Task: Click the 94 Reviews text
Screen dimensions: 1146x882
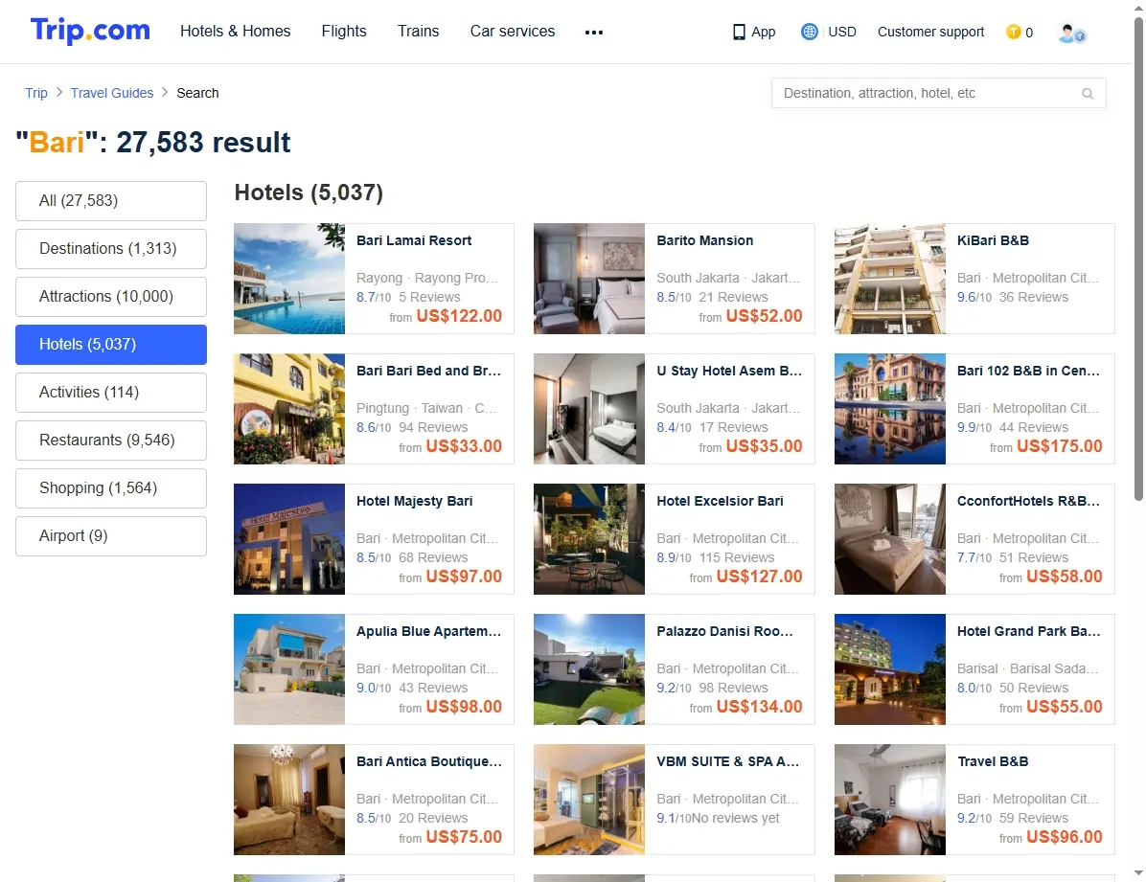Action: point(433,427)
